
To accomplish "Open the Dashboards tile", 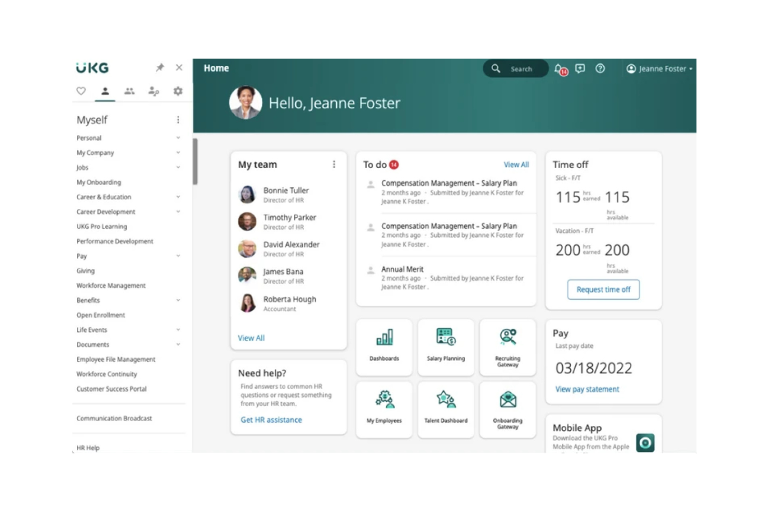I will click(x=384, y=346).
